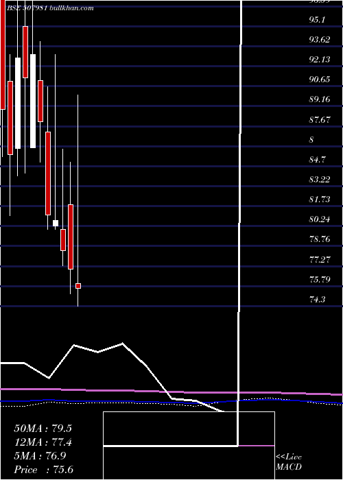This screenshot has height=480, width=343.
Task: Click the 87.67 price axis label
Action: [x=320, y=120]
